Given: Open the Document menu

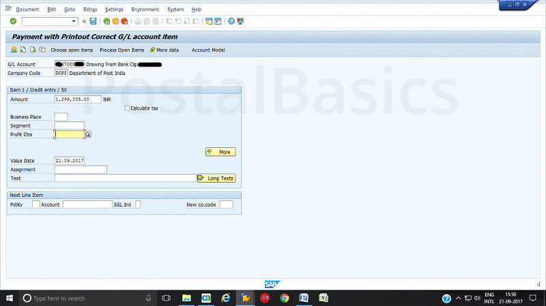Looking at the screenshot, I should (x=27, y=10).
